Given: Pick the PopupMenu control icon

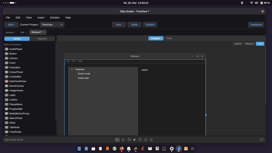Looking at the screenshot, I should 6,104.
